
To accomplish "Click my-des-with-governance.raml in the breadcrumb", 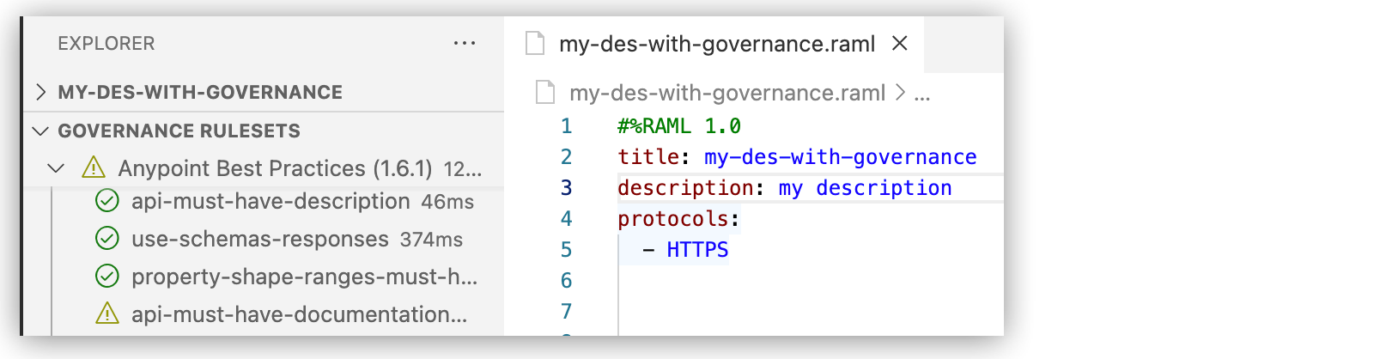I will click(726, 93).
